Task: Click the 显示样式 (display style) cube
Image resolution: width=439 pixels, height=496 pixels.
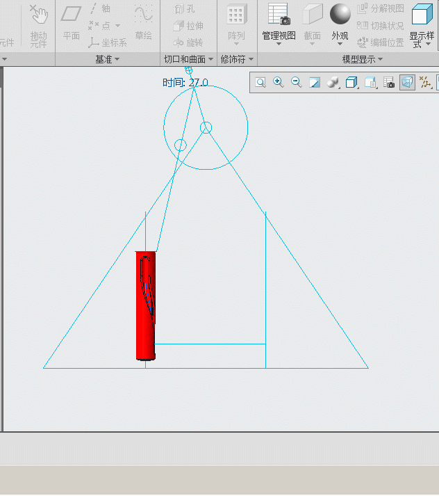Action: point(422,15)
